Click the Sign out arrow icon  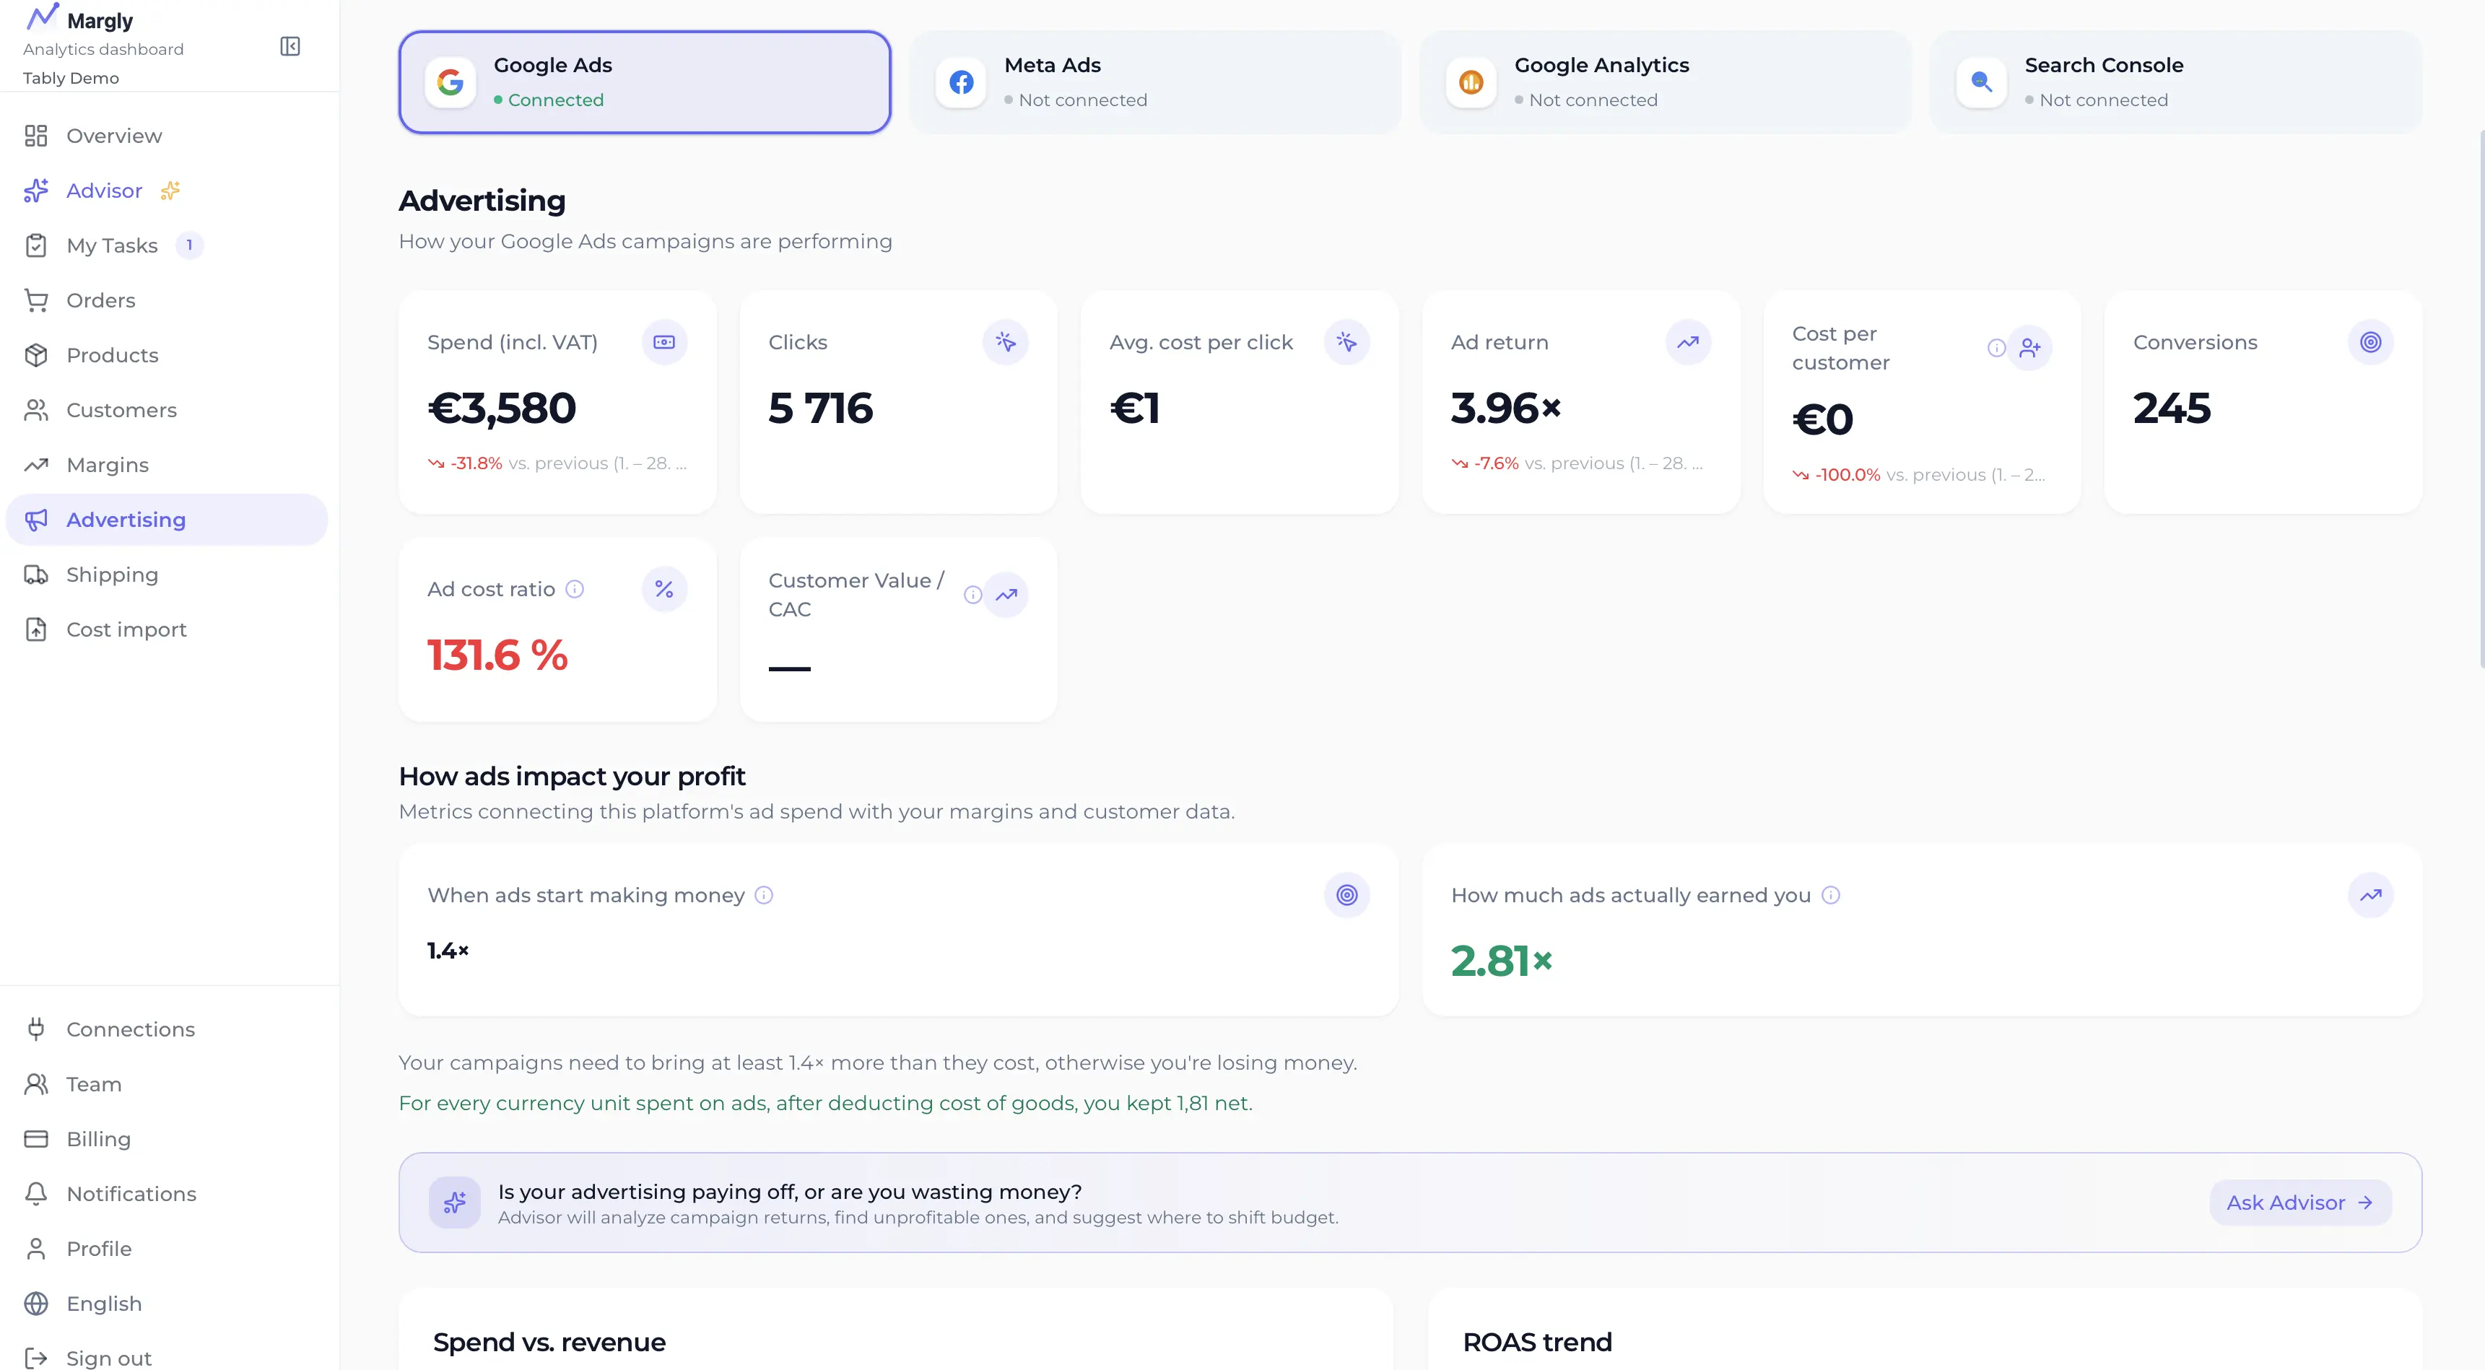[35, 1358]
